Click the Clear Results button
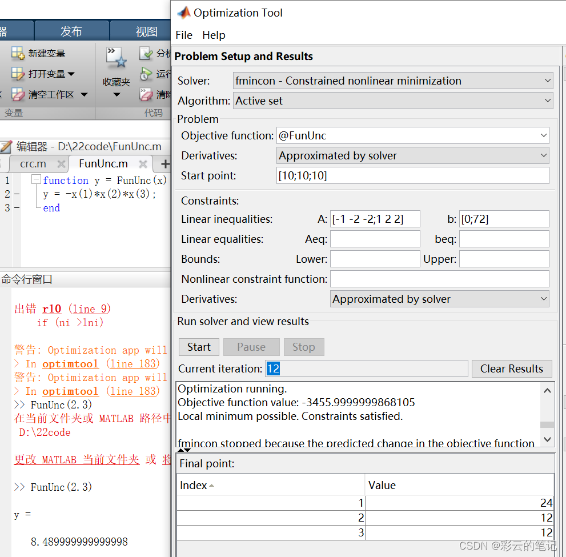The image size is (566, 557). point(511,368)
